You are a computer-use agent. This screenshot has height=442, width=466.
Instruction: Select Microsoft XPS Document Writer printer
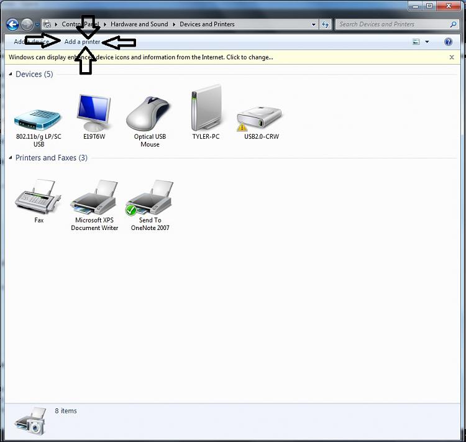coord(94,197)
